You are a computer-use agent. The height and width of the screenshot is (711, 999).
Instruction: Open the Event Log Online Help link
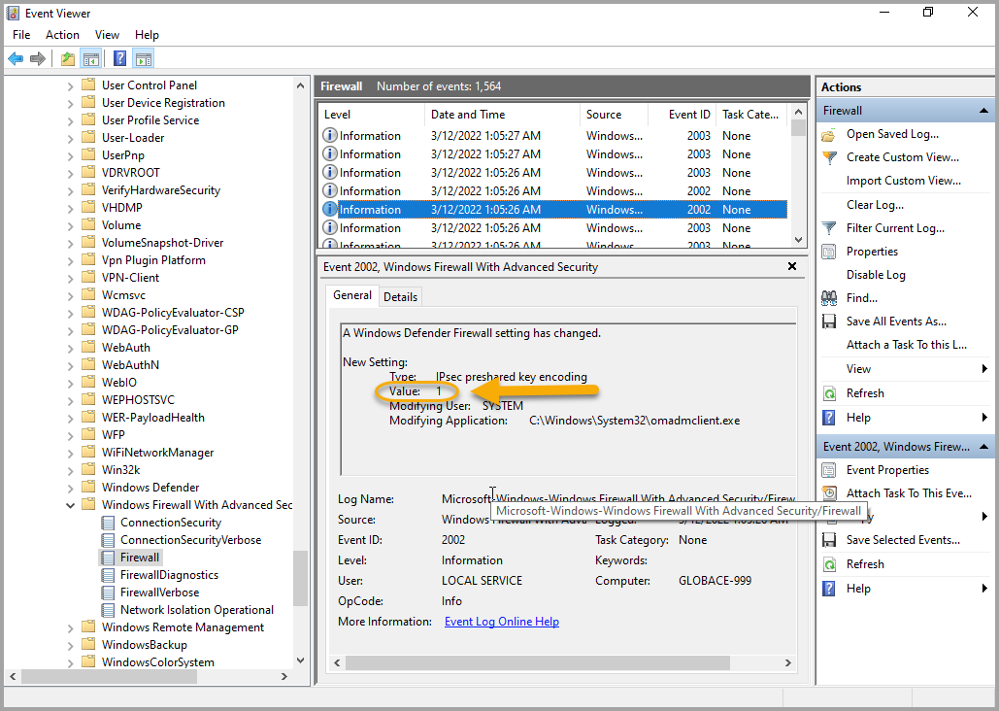pos(501,622)
